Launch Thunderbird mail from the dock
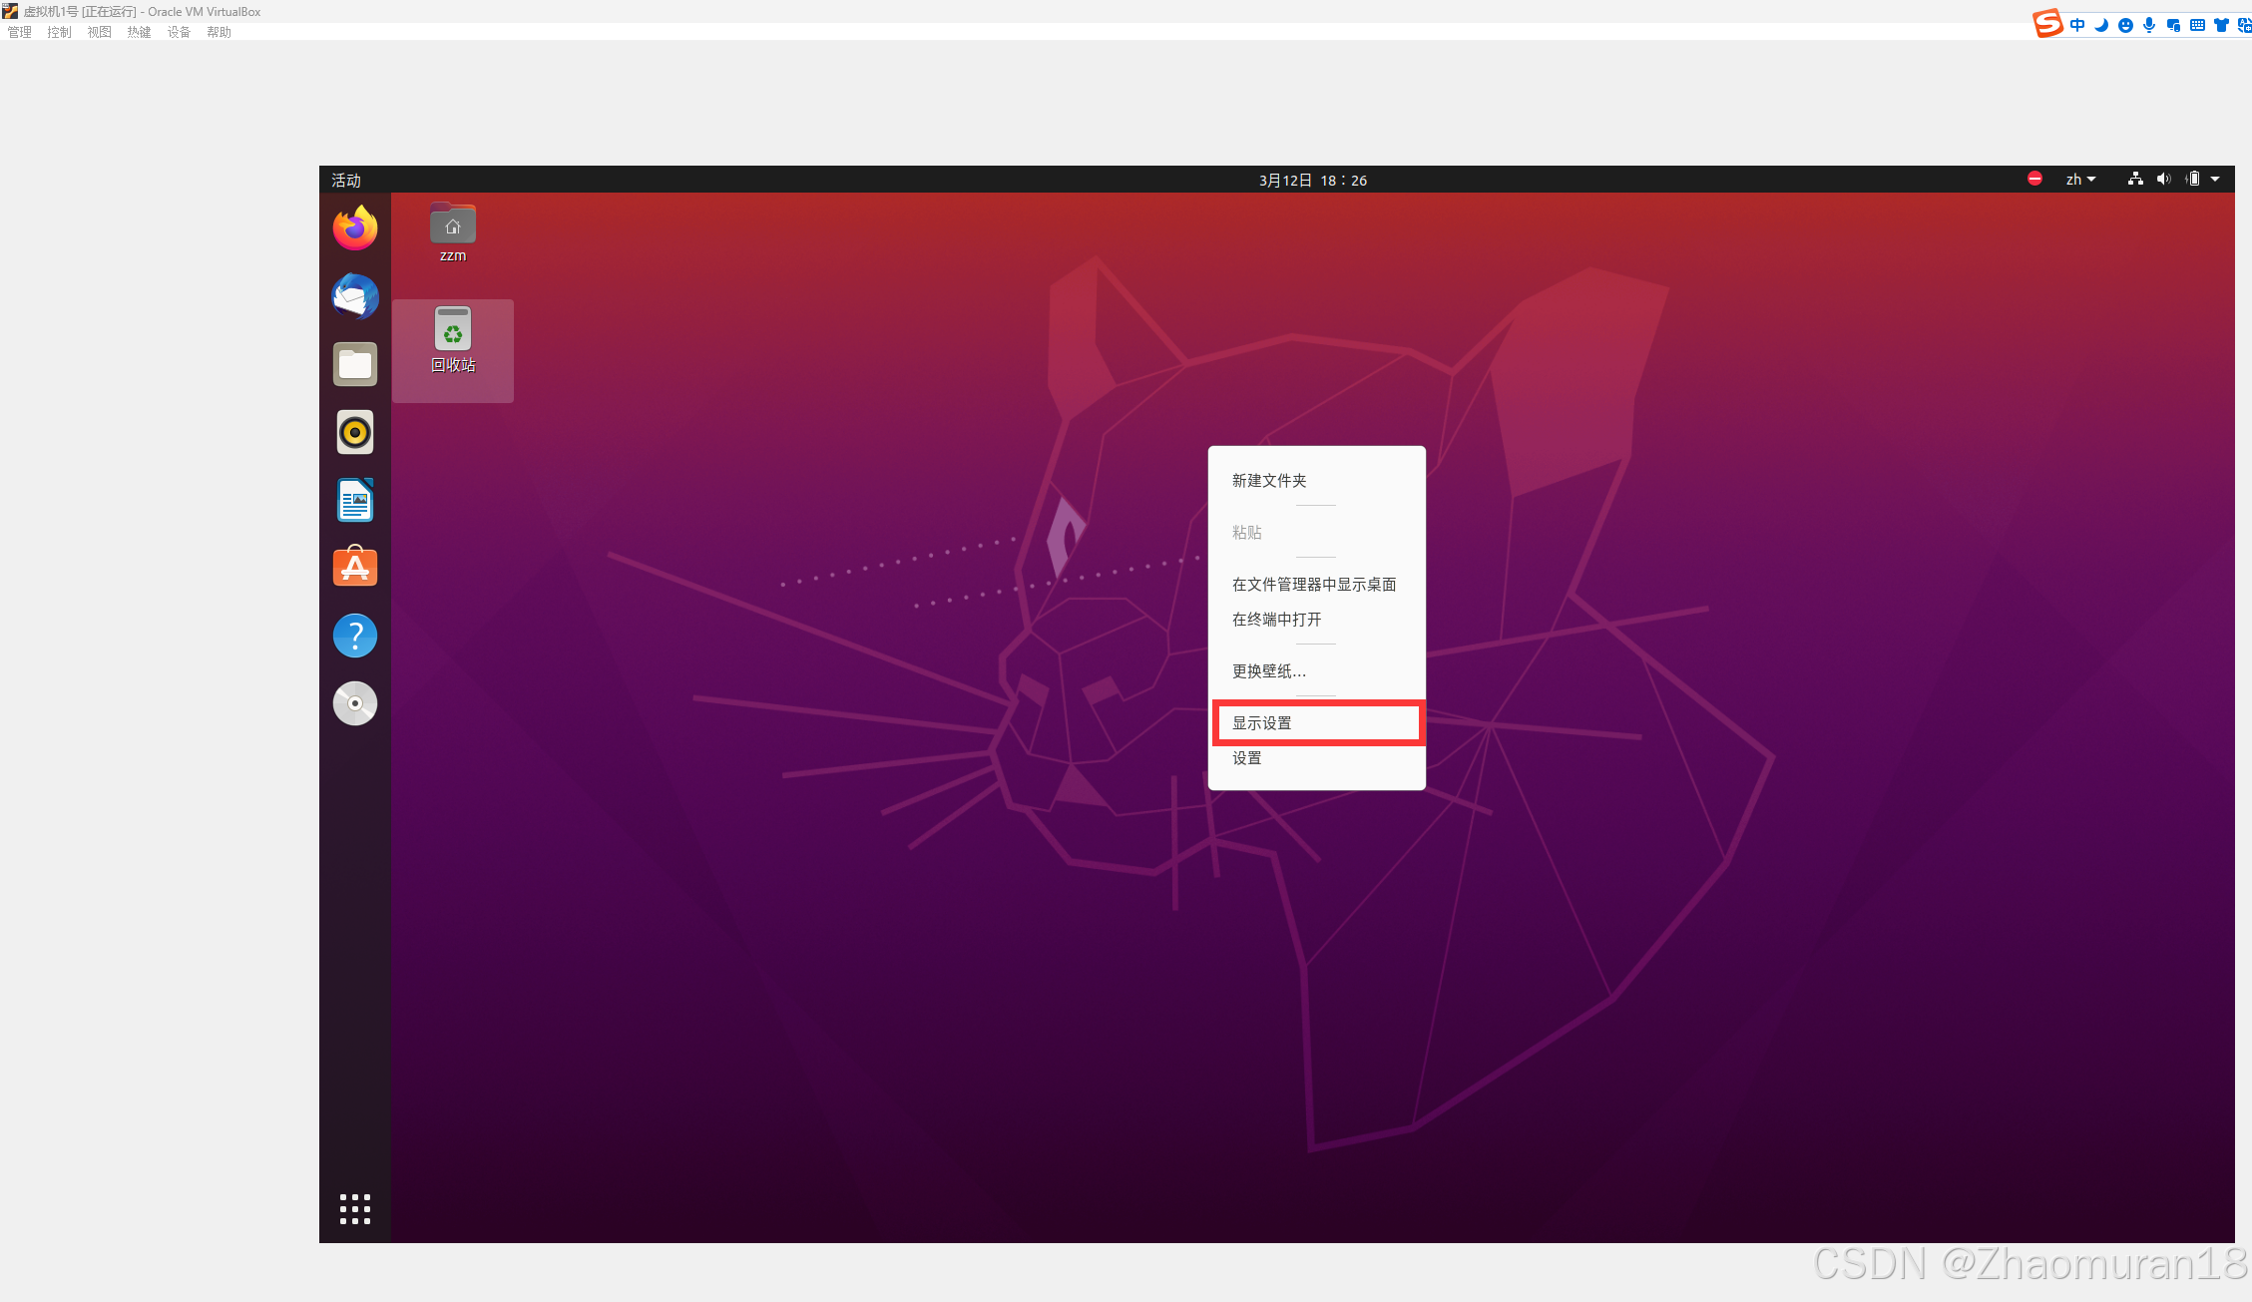This screenshot has width=2252, height=1302. (355, 296)
